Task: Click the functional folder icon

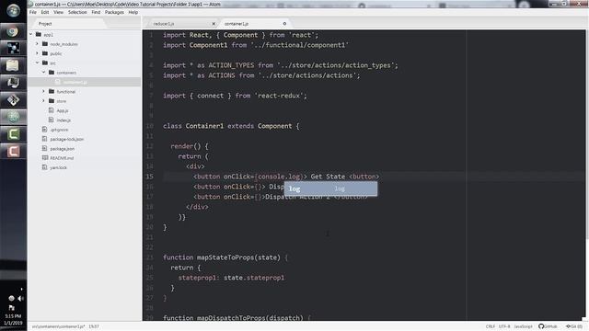Action: pyautogui.click(x=52, y=91)
